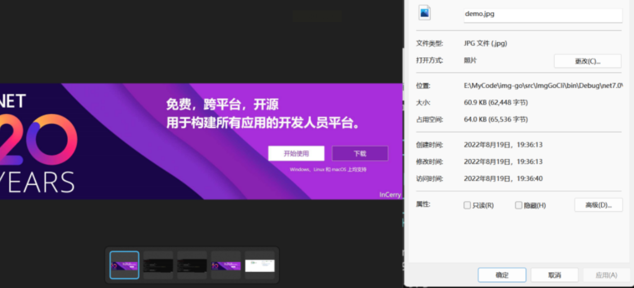The image size is (634, 288).
Task: Select the fourth purple banner thumbnail
Action: tap(226, 265)
